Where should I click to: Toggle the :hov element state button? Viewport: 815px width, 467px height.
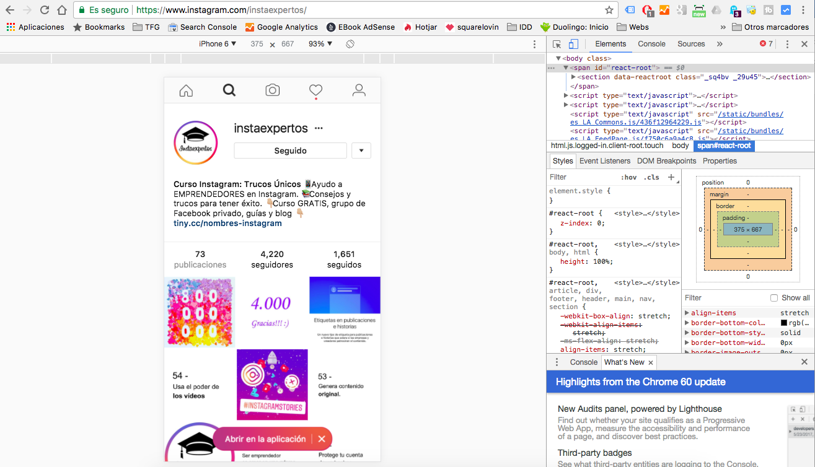629,177
